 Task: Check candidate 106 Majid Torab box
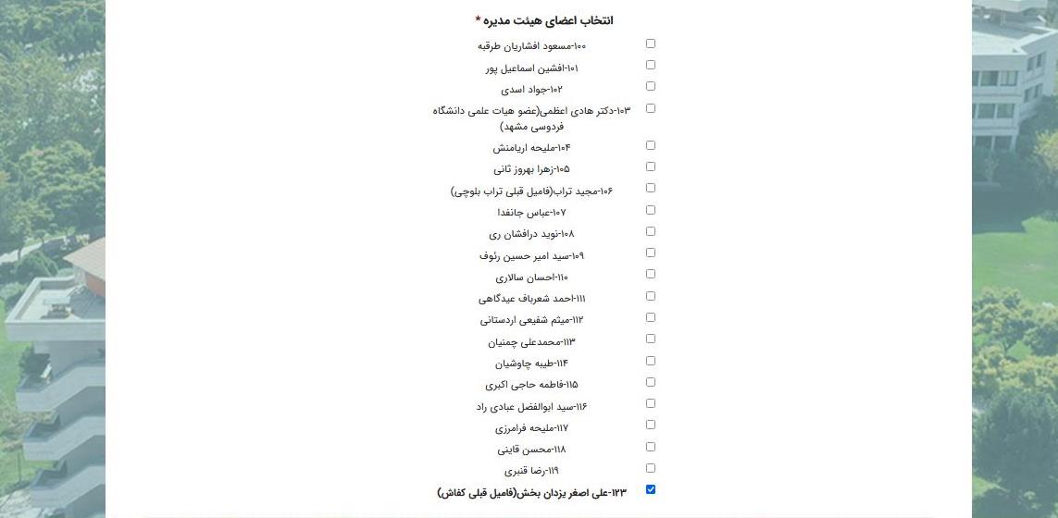(x=651, y=188)
